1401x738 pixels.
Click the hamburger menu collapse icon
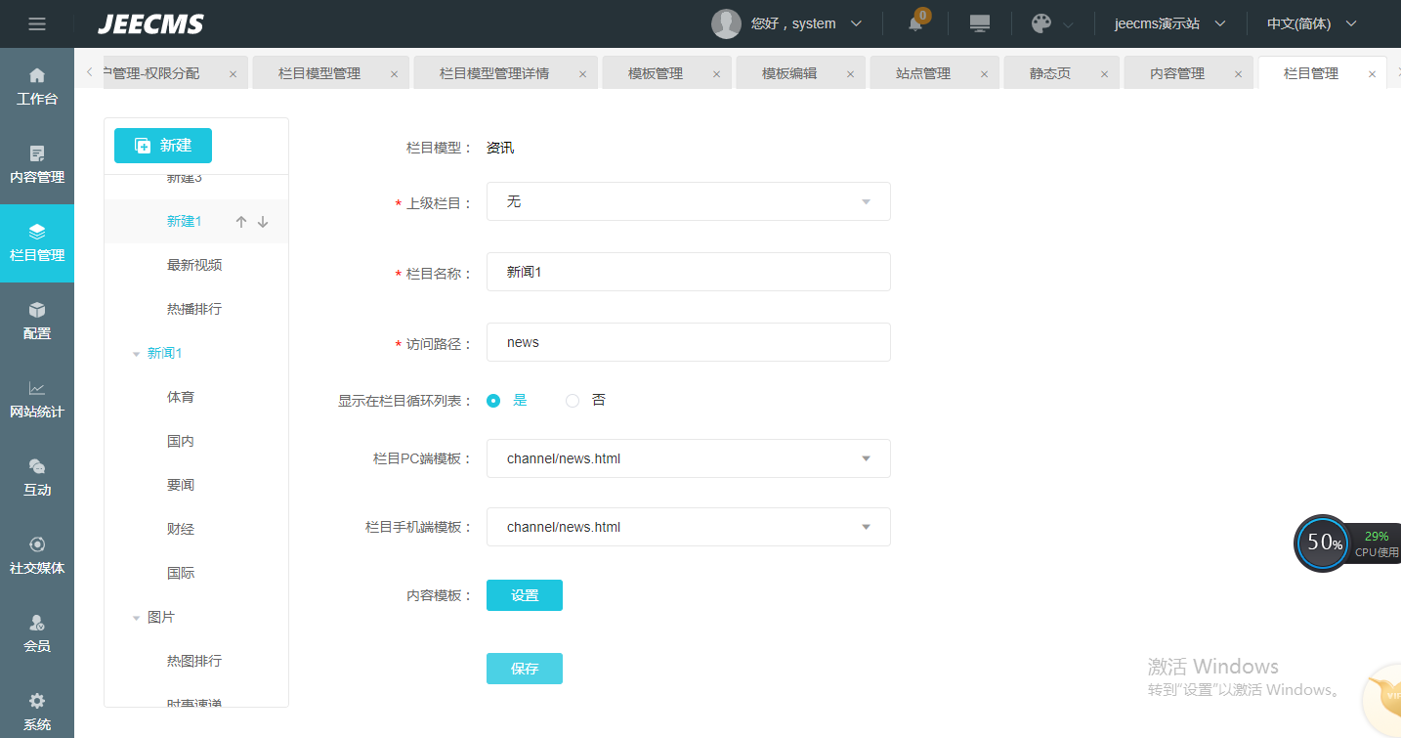click(x=37, y=23)
